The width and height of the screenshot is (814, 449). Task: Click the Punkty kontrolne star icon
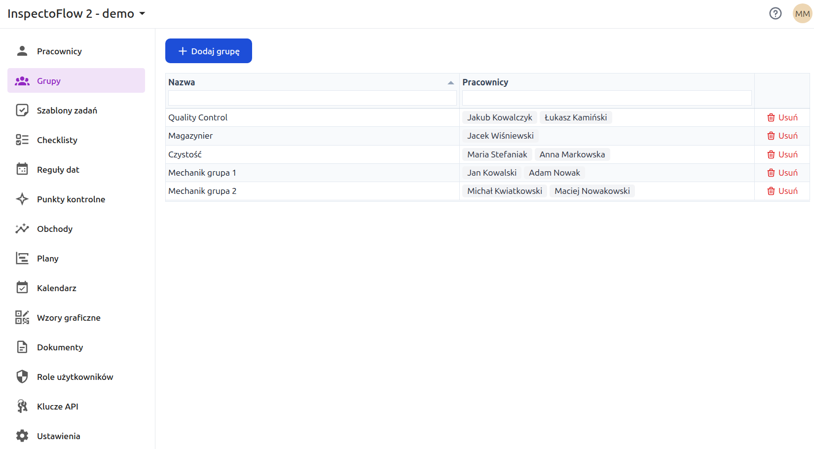point(22,199)
